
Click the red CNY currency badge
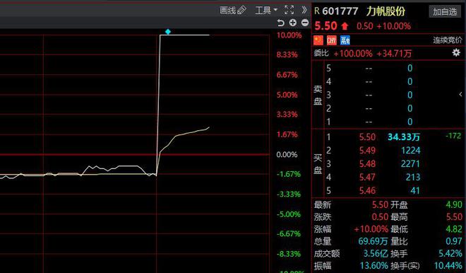[332, 40]
